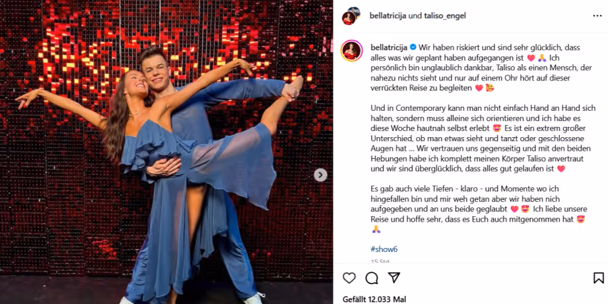Open more options three-dot menu

597,16
